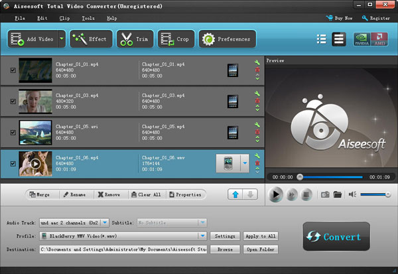This screenshot has height=274, width=398.
Task: Open the Tools menu
Action: [x=88, y=18]
